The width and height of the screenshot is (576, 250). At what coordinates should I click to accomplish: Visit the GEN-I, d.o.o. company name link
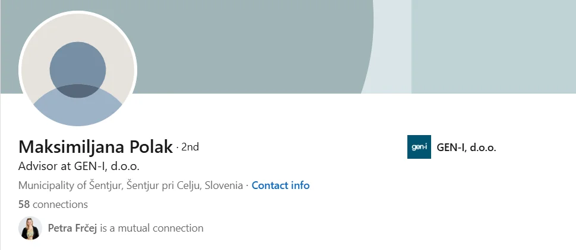click(x=466, y=148)
